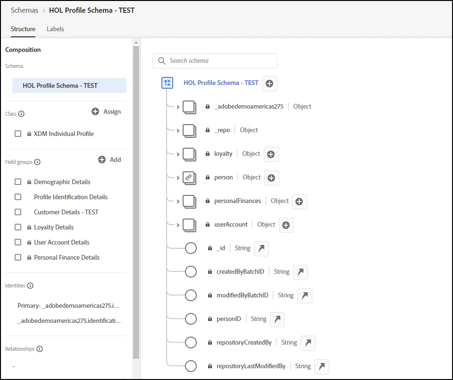453x380 pixels.
Task: Click Assign class button
Action: click(x=106, y=111)
